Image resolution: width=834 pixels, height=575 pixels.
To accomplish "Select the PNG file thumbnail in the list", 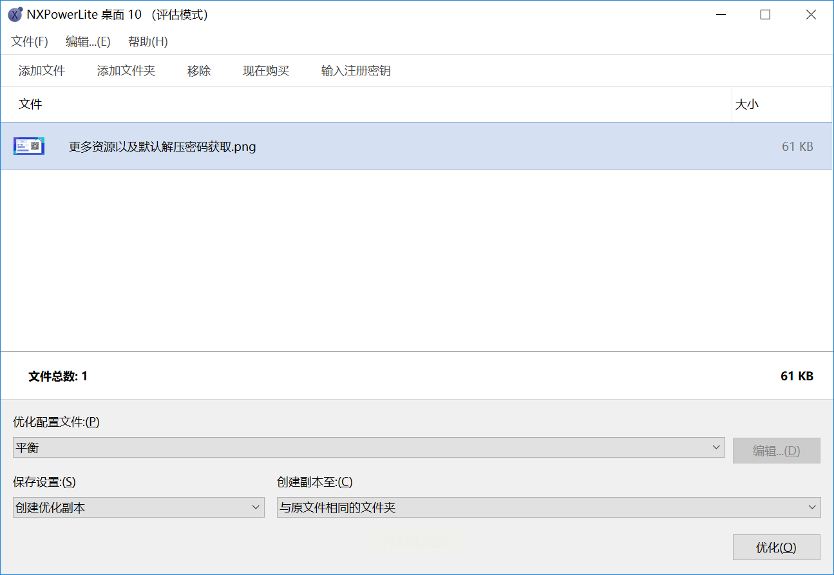I will point(29,146).
